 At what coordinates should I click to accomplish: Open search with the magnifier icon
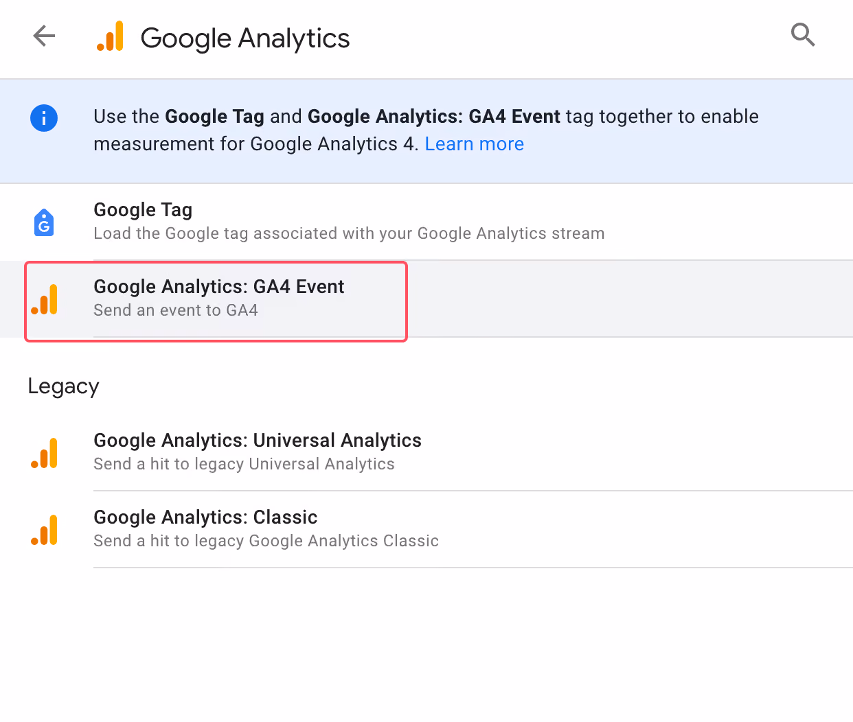point(803,34)
